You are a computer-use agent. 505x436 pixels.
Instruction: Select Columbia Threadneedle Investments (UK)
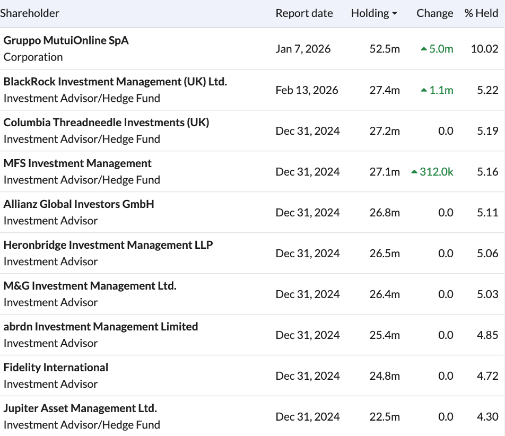click(106, 122)
